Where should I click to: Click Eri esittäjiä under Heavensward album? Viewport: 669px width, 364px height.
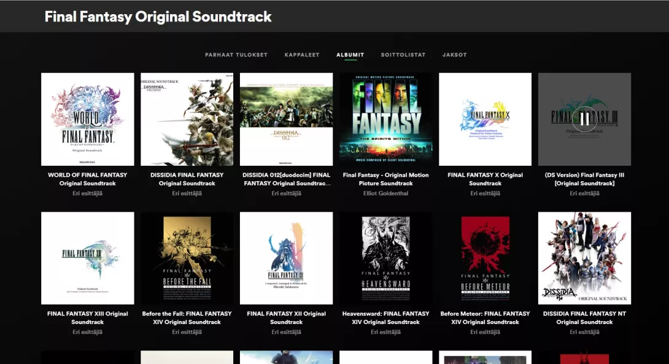[x=385, y=332]
